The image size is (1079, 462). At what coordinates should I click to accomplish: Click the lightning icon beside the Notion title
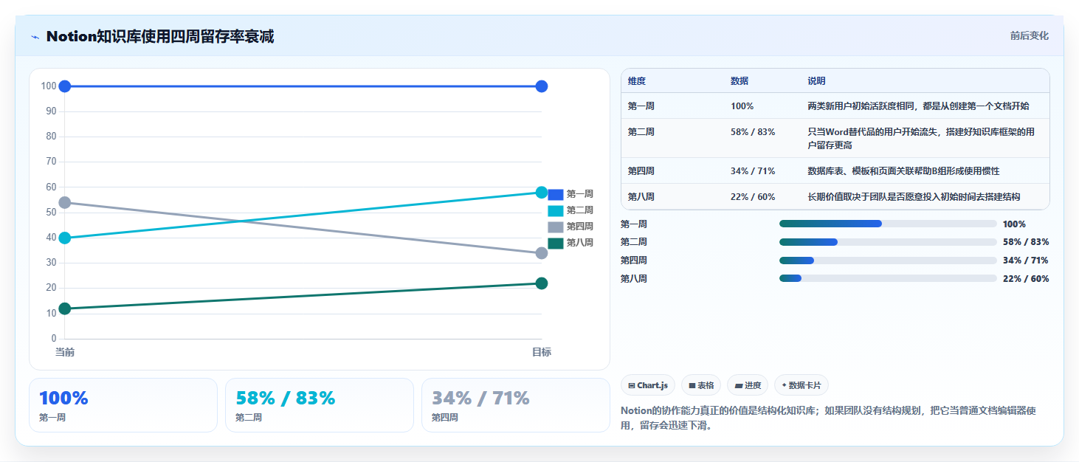(x=35, y=37)
